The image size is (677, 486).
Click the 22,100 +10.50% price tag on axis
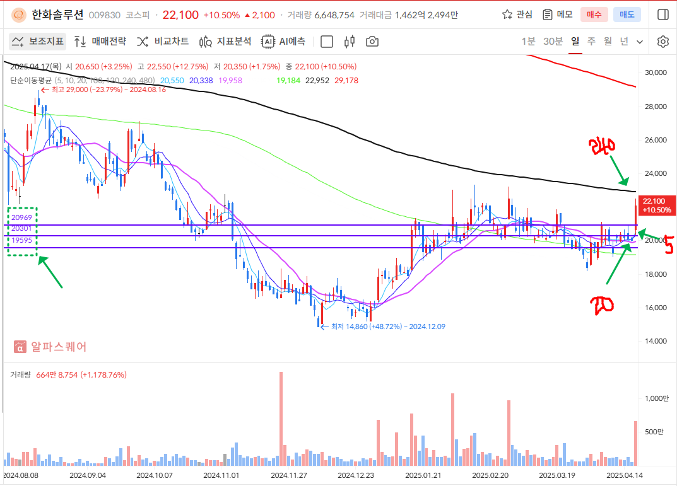pos(656,205)
